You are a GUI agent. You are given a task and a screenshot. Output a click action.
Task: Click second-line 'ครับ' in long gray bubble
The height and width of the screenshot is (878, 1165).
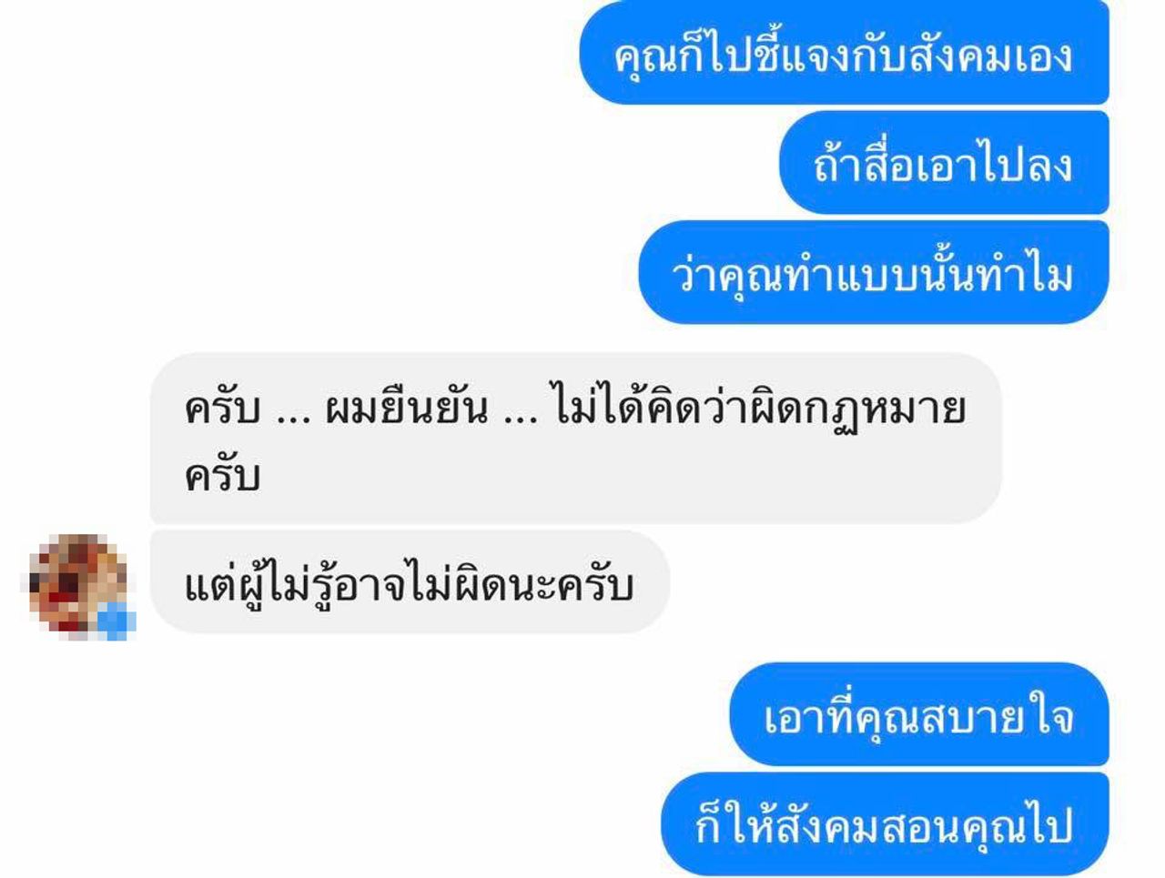pos(223,476)
